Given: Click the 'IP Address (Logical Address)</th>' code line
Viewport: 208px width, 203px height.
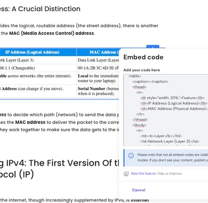Looking at the screenshot, I should click(174, 103).
